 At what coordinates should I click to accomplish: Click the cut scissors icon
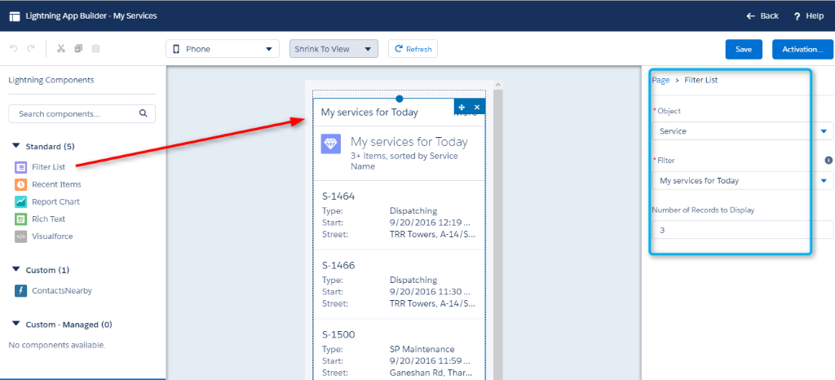click(60, 48)
